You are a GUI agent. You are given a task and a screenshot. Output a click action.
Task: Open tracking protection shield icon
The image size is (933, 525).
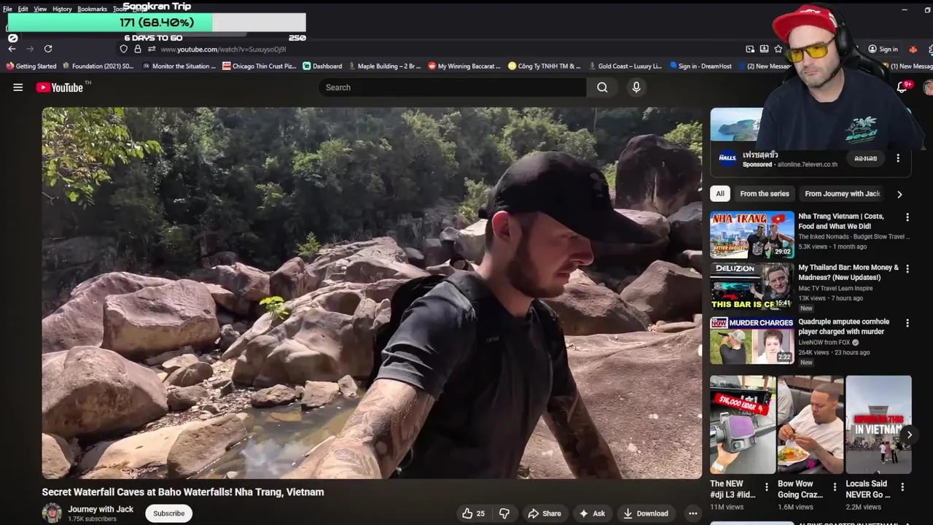(123, 49)
